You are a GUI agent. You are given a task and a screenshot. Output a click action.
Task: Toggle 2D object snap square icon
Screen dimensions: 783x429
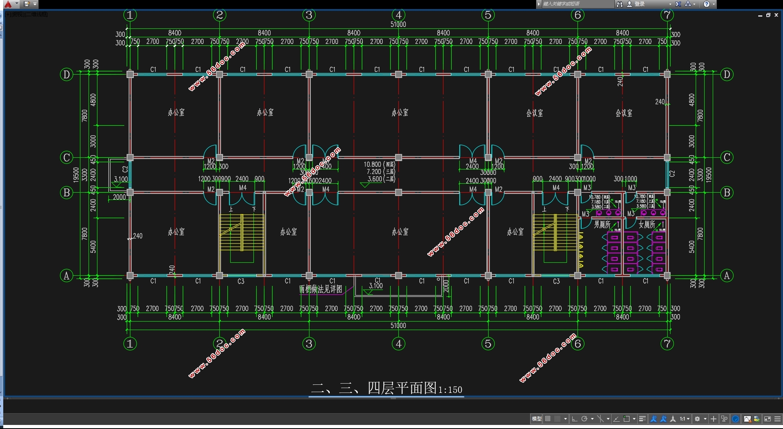coord(627,419)
